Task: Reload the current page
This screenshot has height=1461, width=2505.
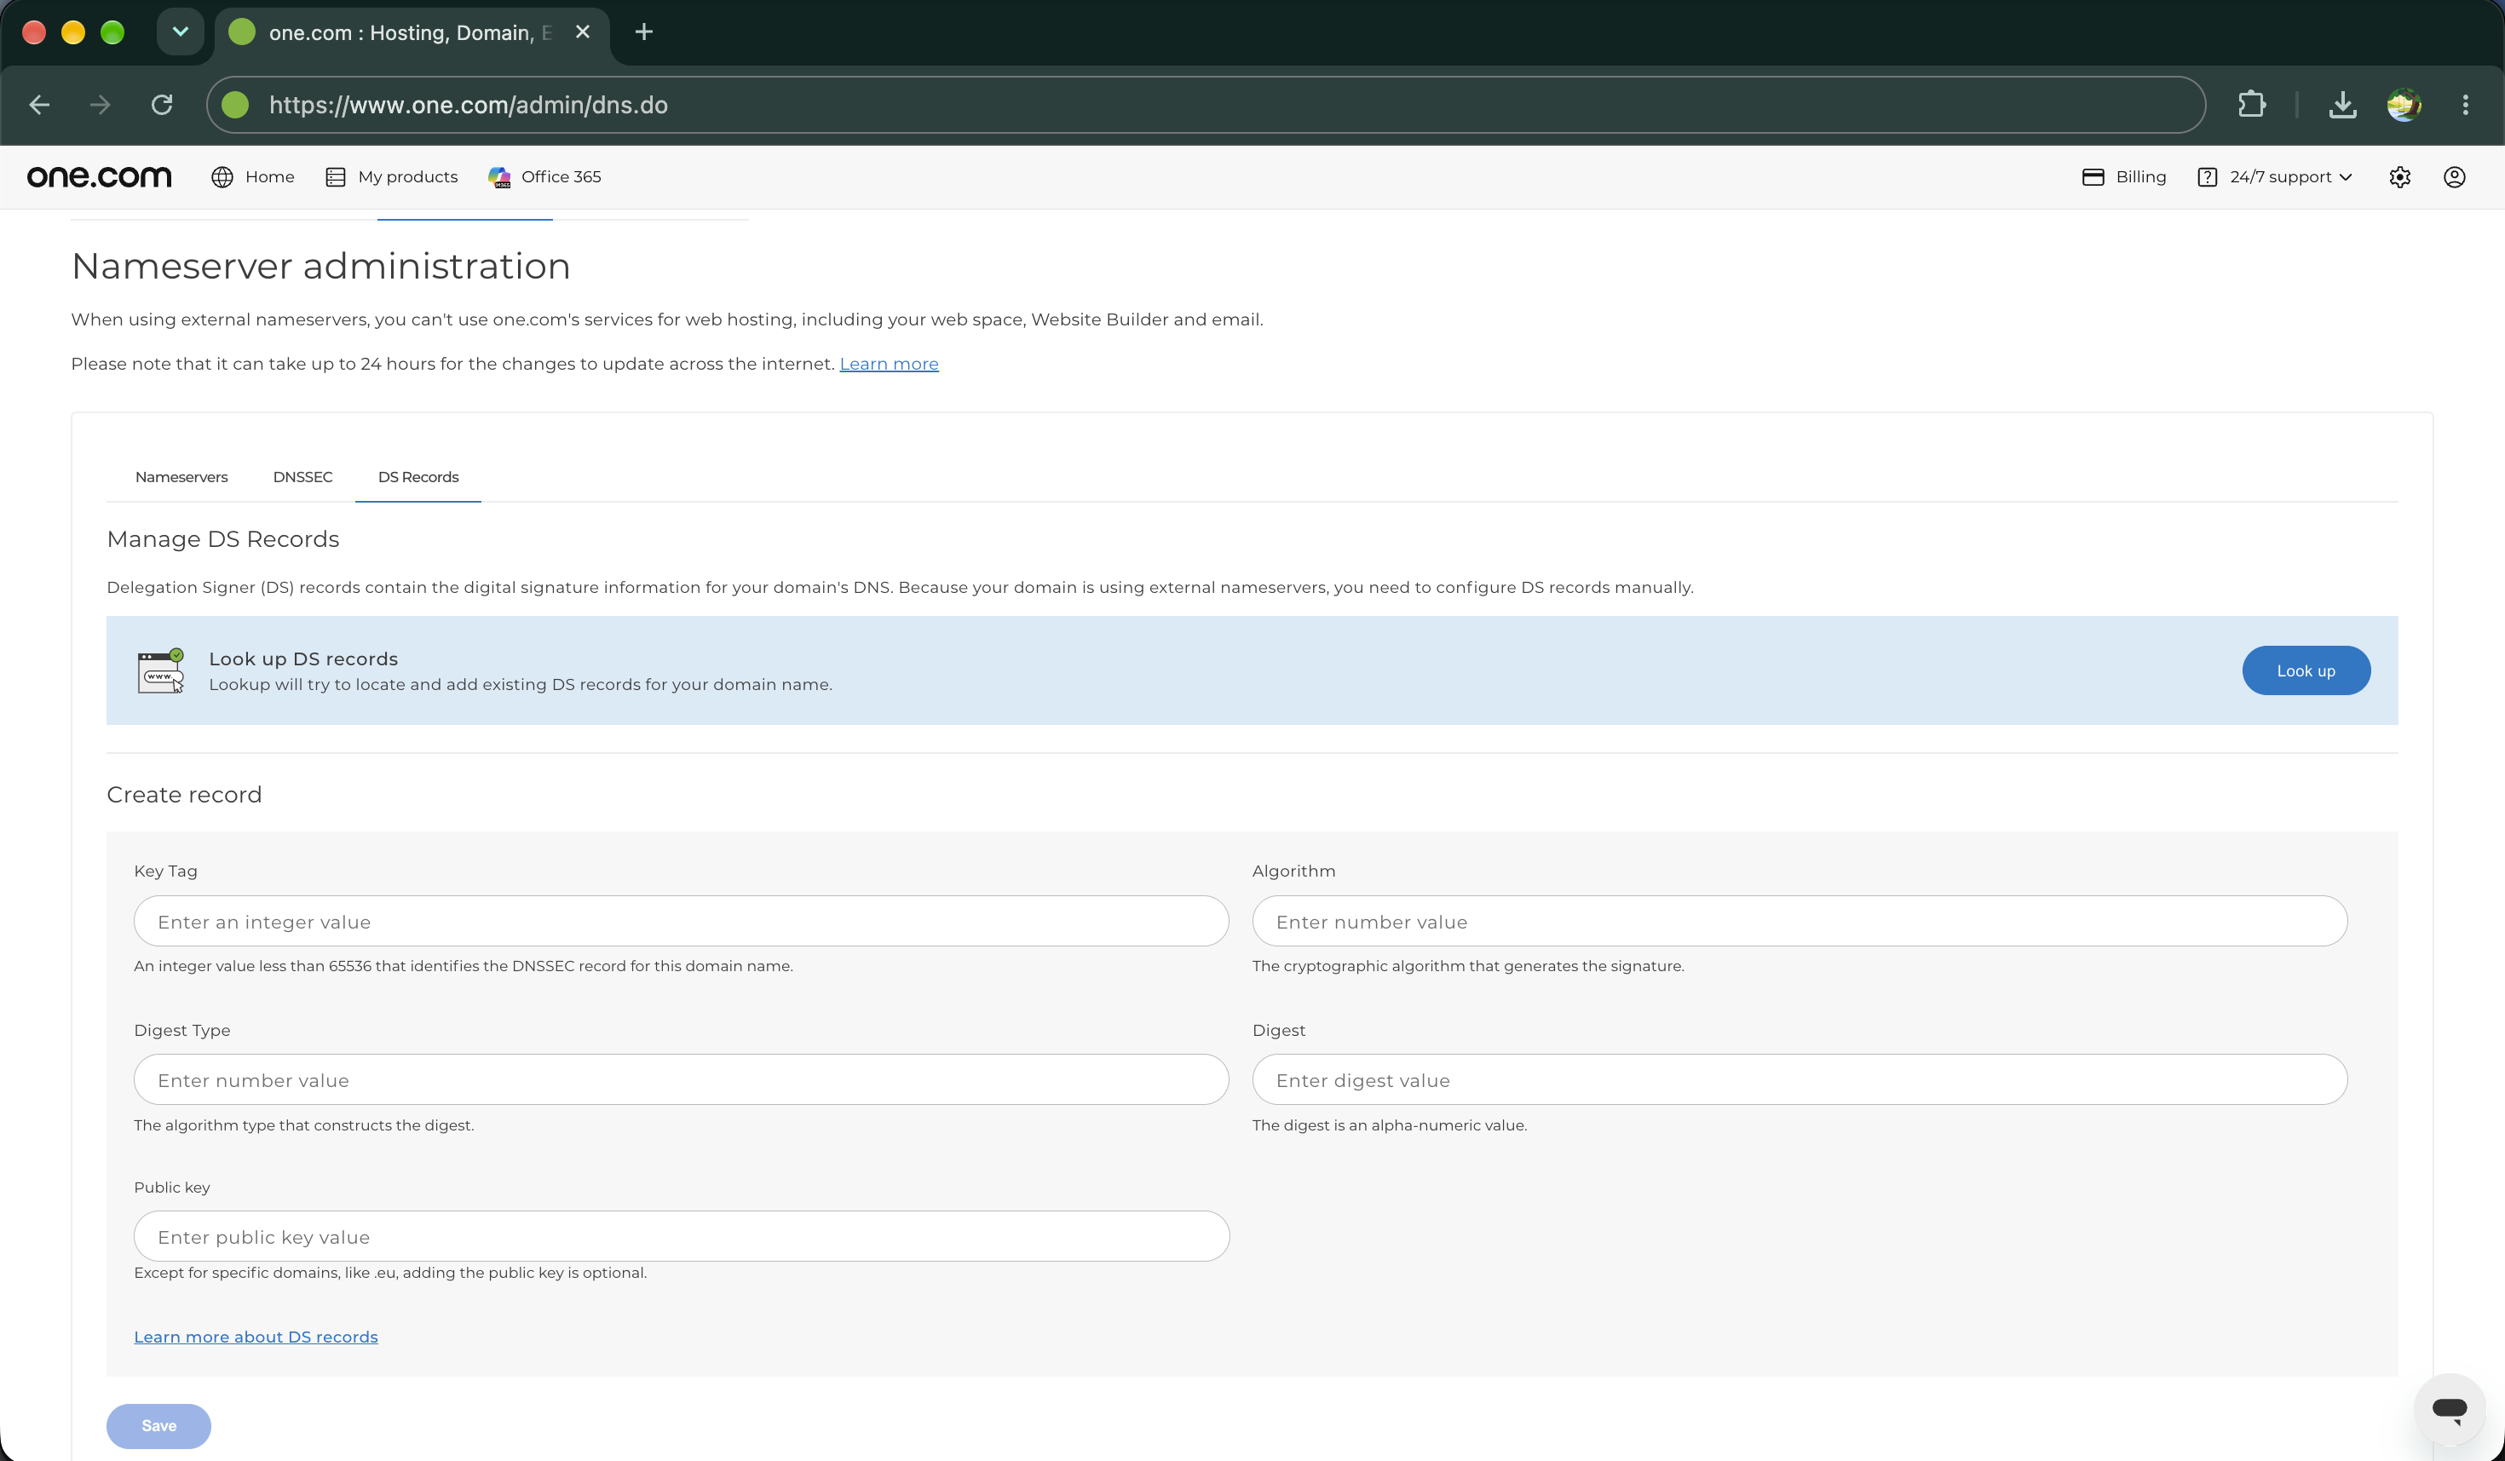Action: coord(162,104)
